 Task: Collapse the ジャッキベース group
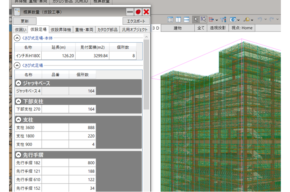pos(18,83)
